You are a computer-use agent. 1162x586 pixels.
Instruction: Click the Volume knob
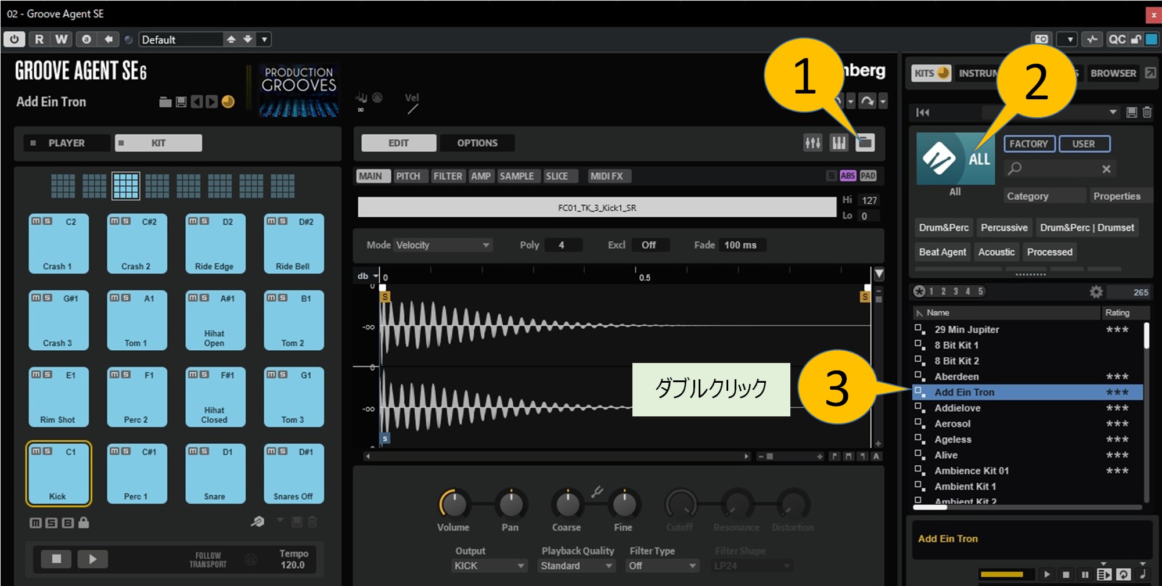[454, 504]
